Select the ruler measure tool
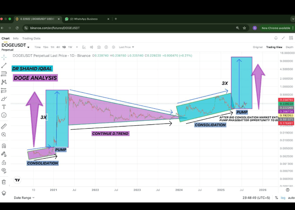This screenshot has height=210, width=295. (x=4, y=126)
